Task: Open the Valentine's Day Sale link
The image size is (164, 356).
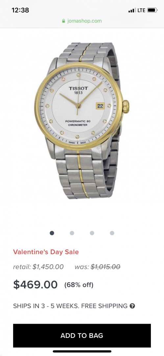Action: (46, 252)
